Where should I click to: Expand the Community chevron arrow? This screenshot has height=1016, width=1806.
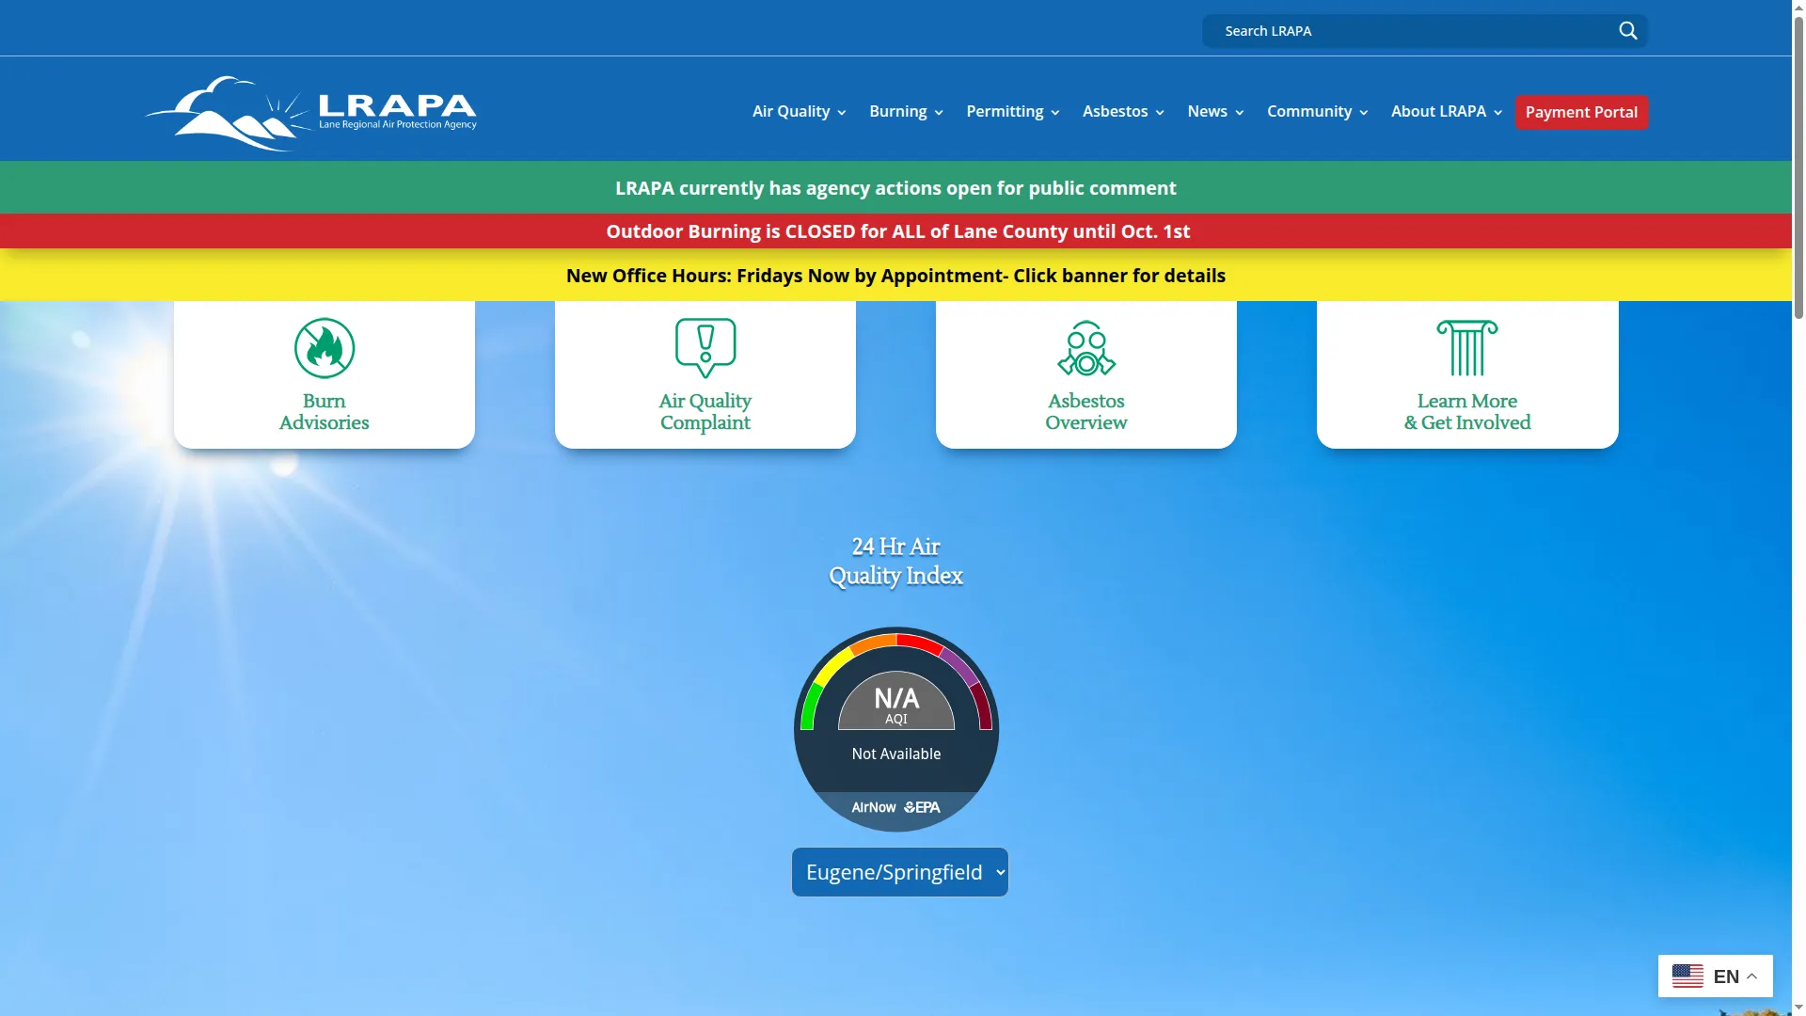[1364, 113]
